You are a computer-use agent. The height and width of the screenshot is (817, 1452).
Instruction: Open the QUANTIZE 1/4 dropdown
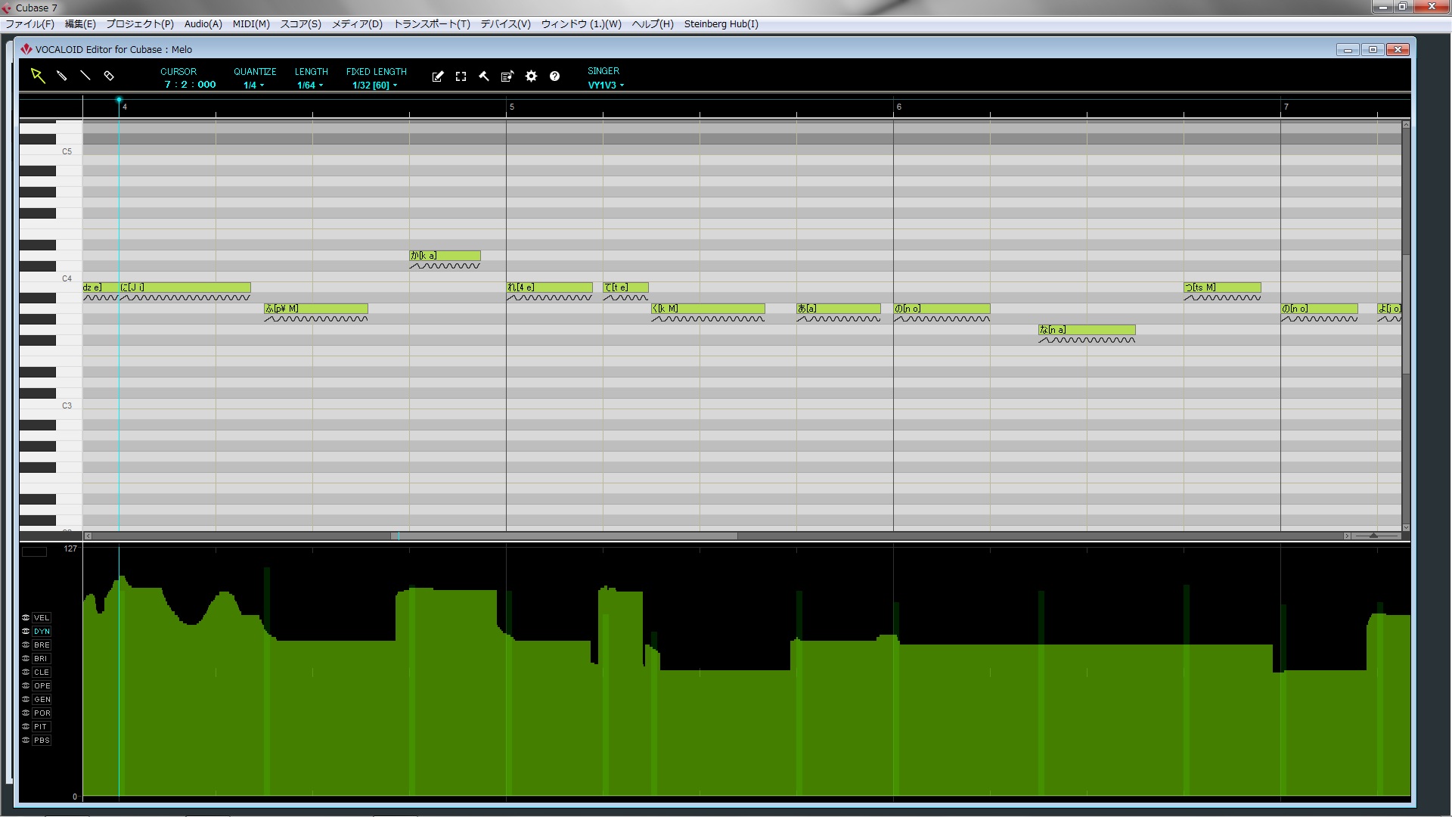pyautogui.click(x=254, y=85)
